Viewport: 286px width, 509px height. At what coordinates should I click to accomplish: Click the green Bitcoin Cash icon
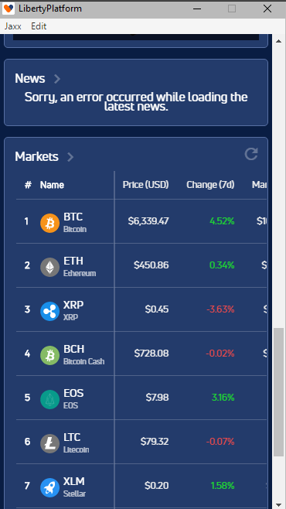49,356
